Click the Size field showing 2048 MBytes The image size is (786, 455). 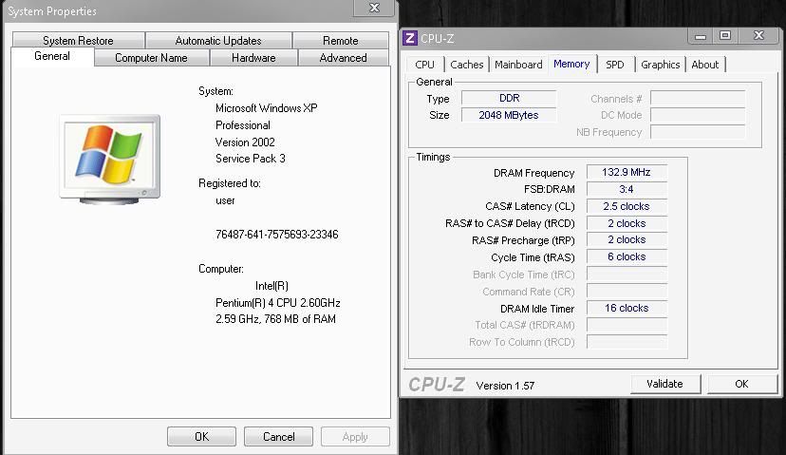tap(509, 115)
